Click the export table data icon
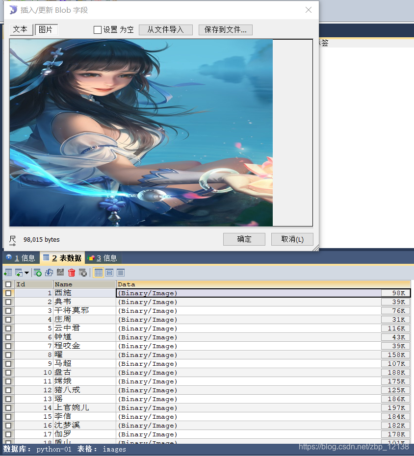 [x=8, y=273]
